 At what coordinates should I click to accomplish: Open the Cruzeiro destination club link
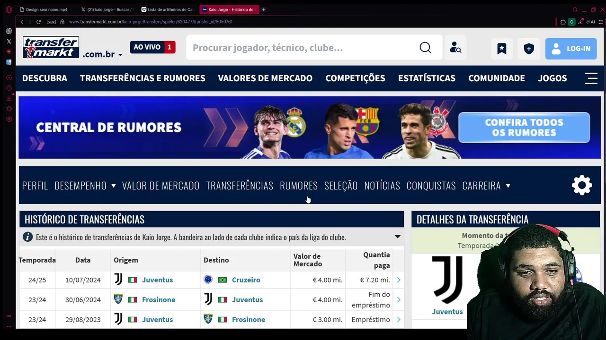tap(246, 280)
